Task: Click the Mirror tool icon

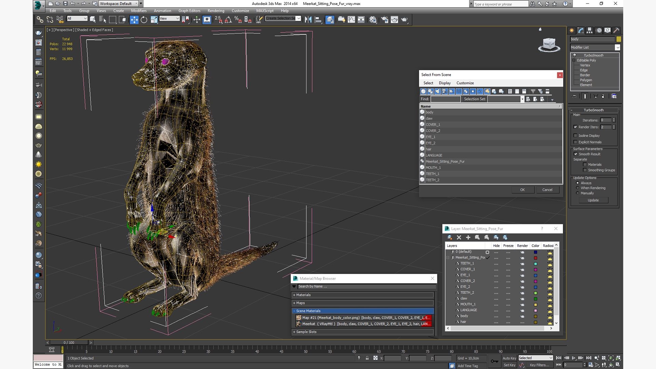Action: [x=308, y=20]
